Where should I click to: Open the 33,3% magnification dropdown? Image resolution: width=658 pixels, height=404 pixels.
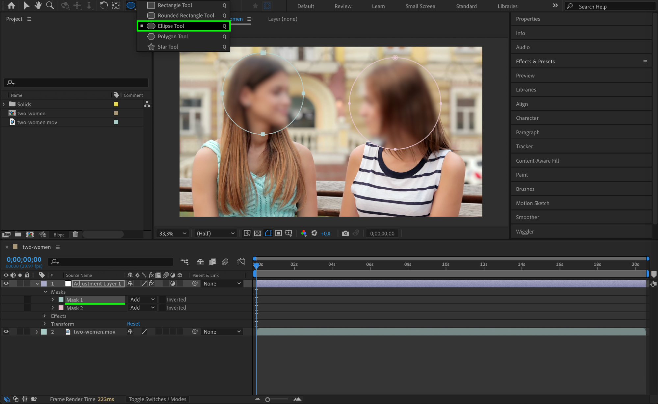click(x=172, y=233)
